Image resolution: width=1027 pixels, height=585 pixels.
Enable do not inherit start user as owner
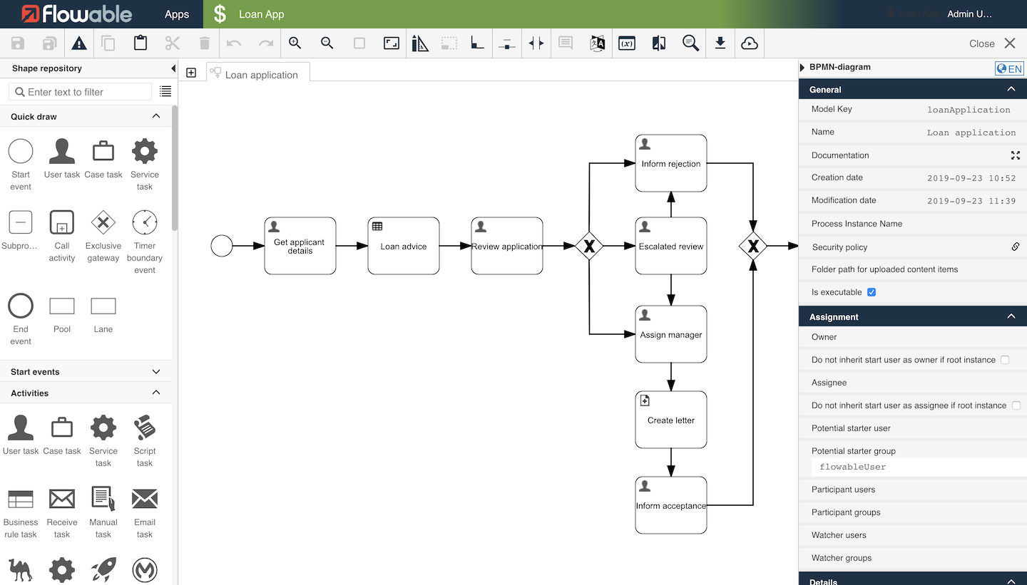(1005, 360)
